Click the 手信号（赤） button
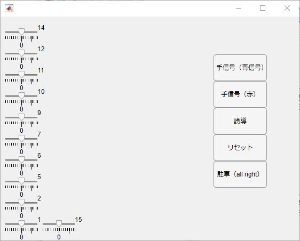 pos(240,94)
